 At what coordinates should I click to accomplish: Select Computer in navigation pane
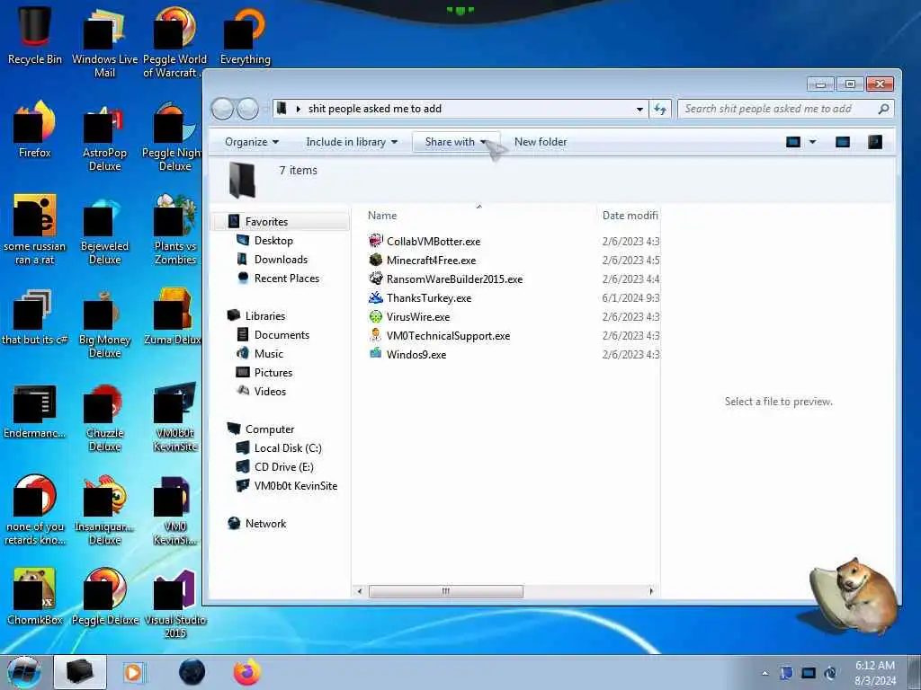click(x=270, y=429)
